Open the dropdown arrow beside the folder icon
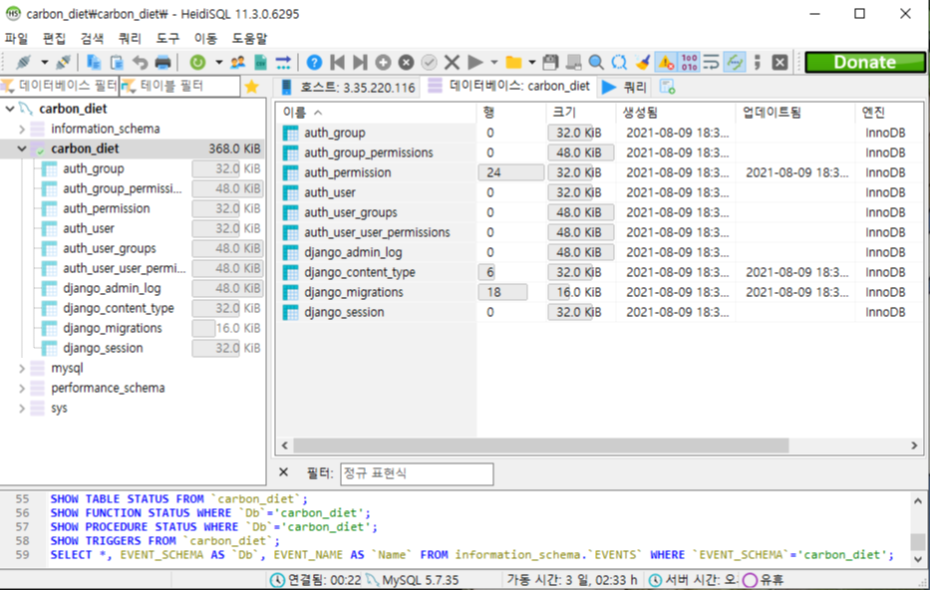The width and height of the screenshot is (930, 590). point(532,62)
